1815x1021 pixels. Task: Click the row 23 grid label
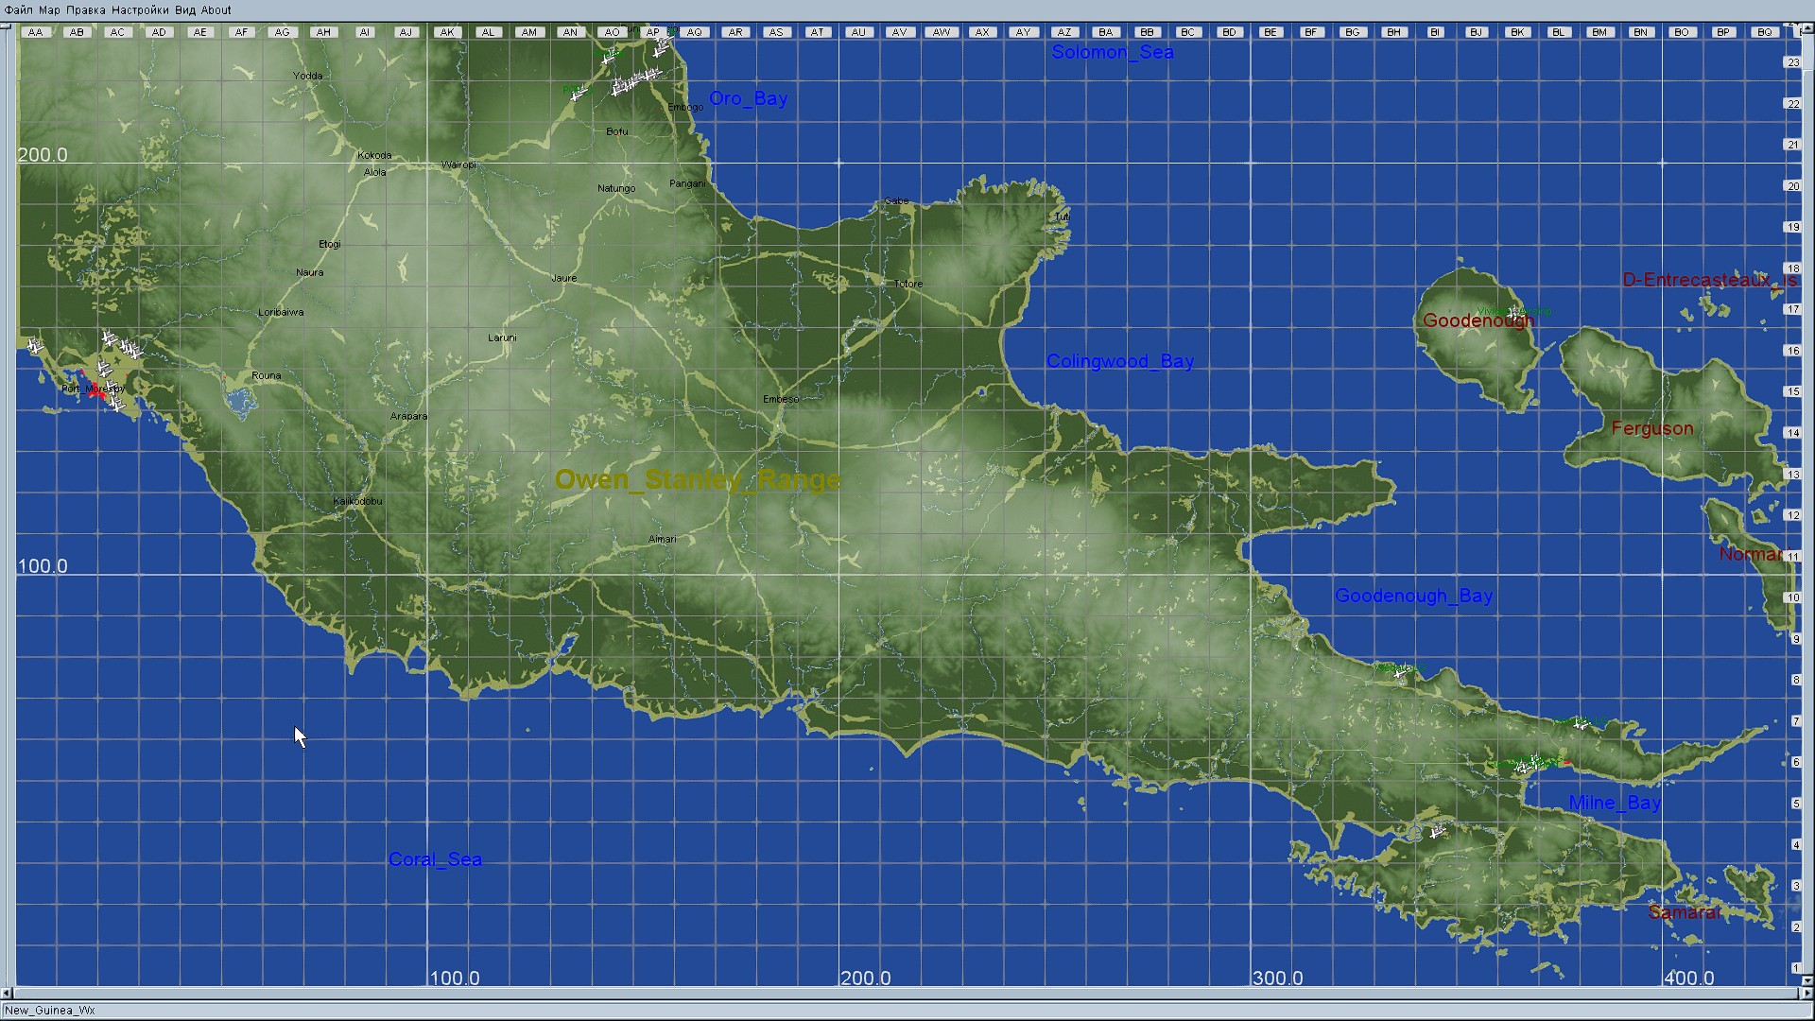tap(1793, 62)
